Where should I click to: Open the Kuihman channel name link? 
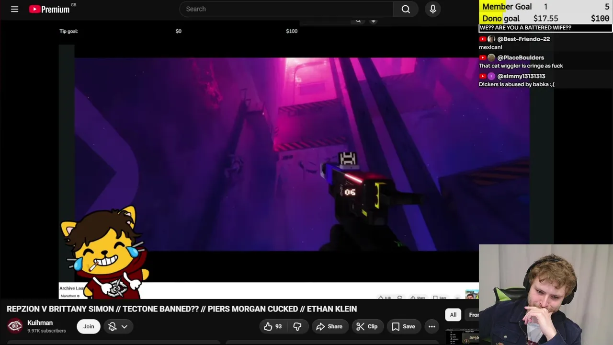point(40,323)
